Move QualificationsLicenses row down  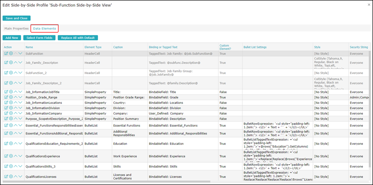pyautogui.click(x=20, y=177)
